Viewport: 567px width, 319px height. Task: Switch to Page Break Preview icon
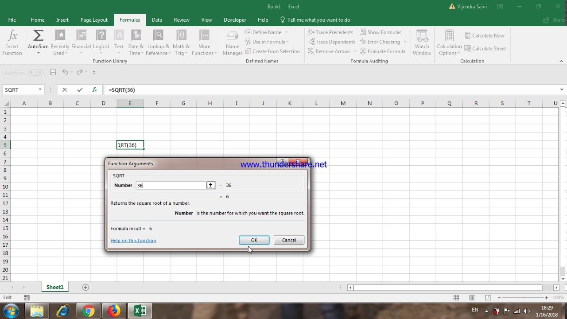tap(488, 298)
